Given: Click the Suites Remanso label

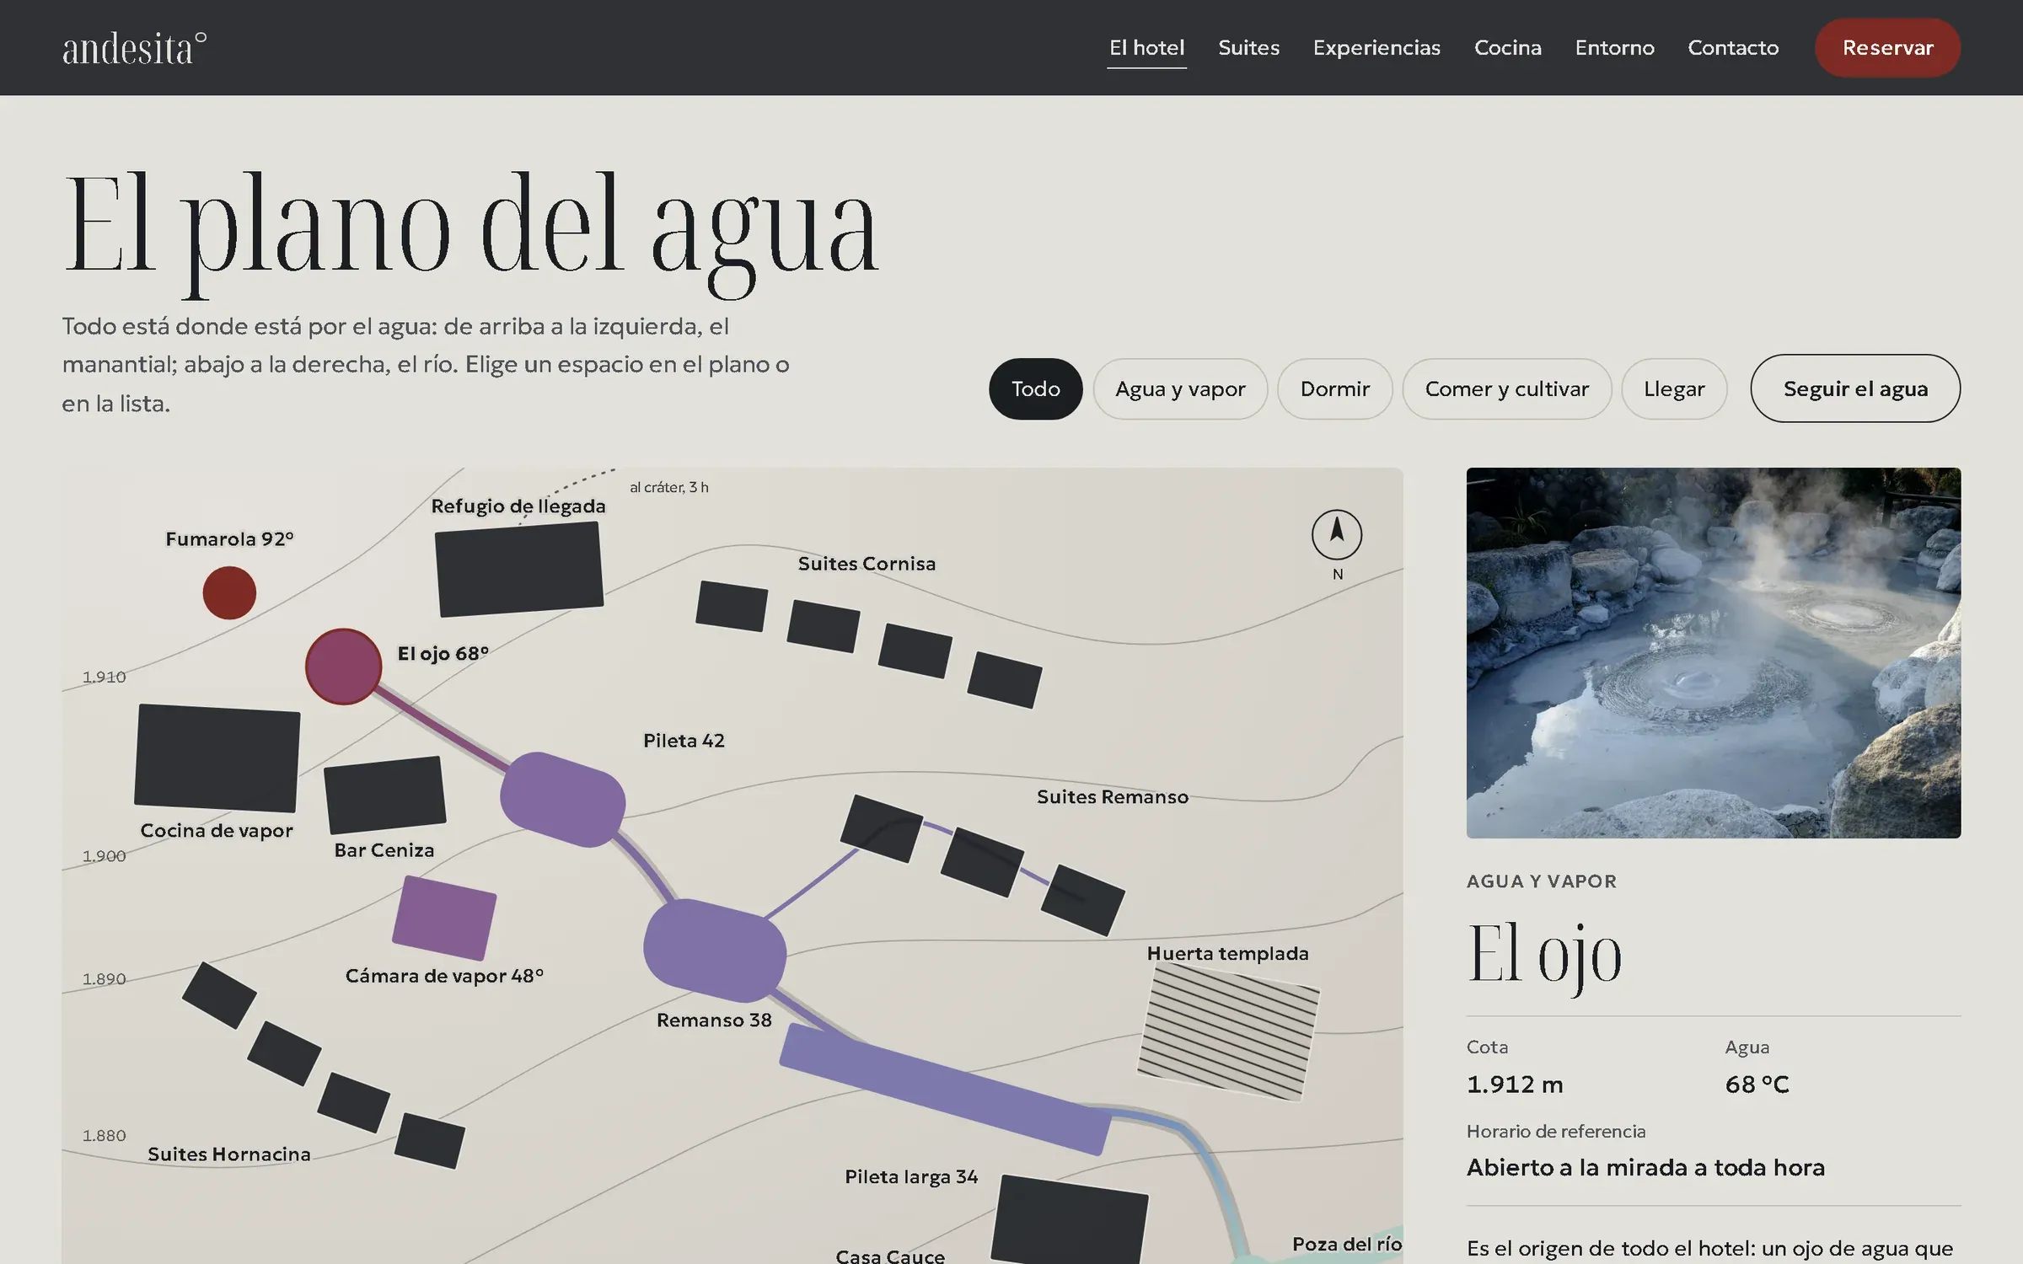Looking at the screenshot, I should 1113,796.
